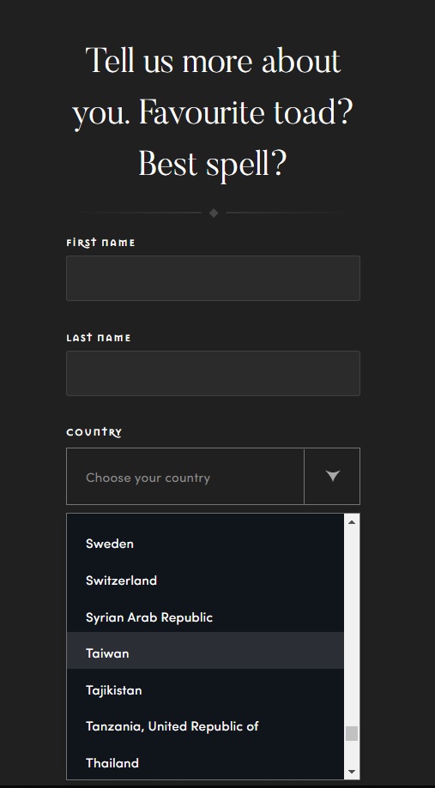Image resolution: width=435 pixels, height=788 pixels.
Task: Click the country list scrollbar thumb
Action: click(x=352, y=733)
